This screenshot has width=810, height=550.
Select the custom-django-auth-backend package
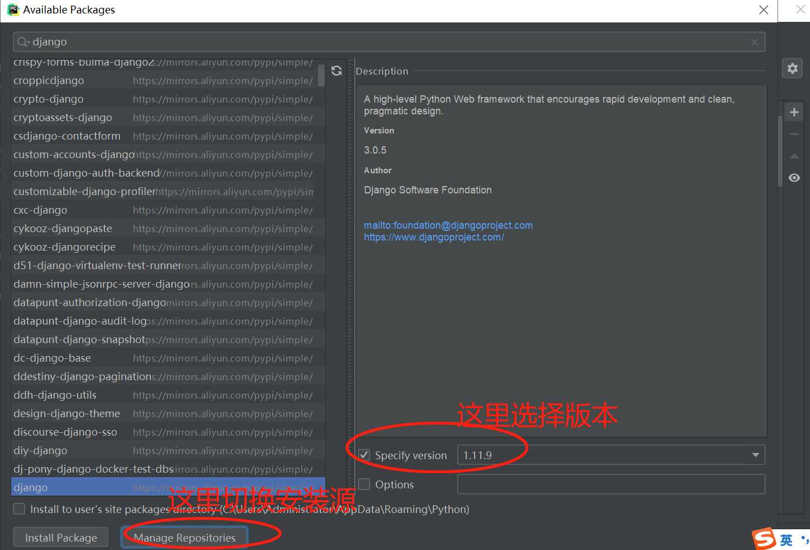tap(168, 173)
